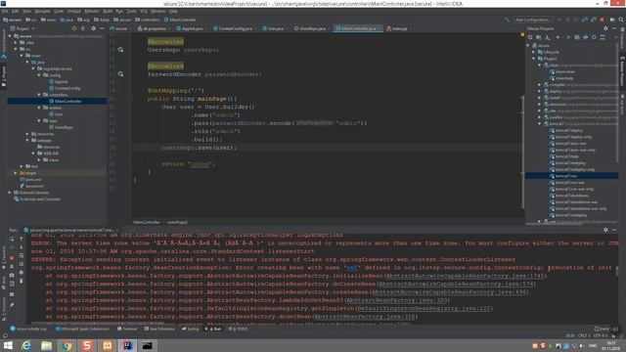This screenshot has width=626, height=352.
Task: Click the green Run Maven Build icon
Action: 568,37
